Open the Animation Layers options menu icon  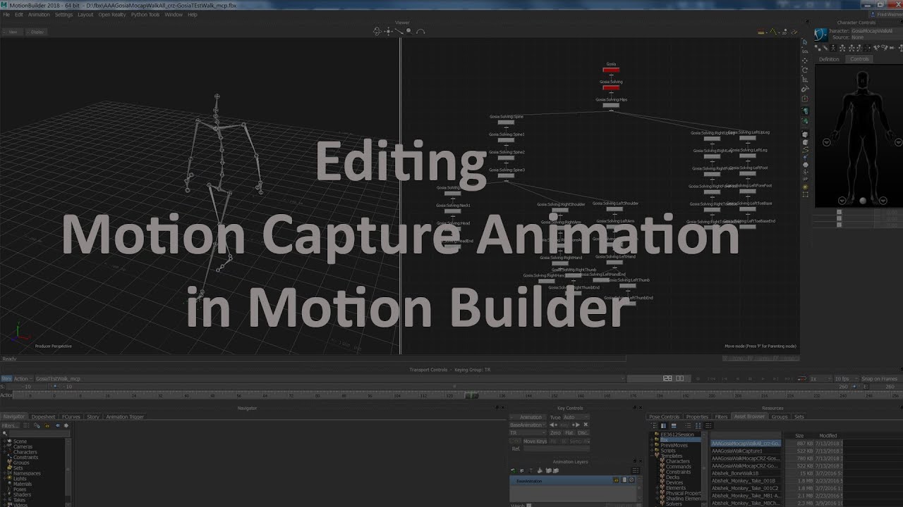tap(636, 470)
